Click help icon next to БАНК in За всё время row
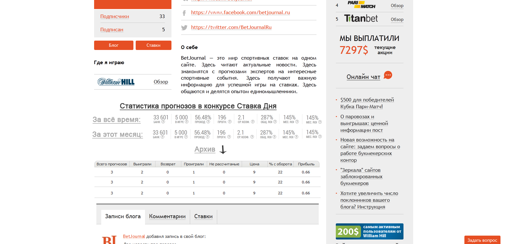 click(x=163, y=122)
